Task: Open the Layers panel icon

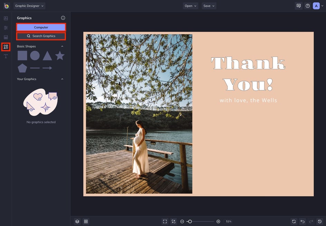Action: [77, 222]
